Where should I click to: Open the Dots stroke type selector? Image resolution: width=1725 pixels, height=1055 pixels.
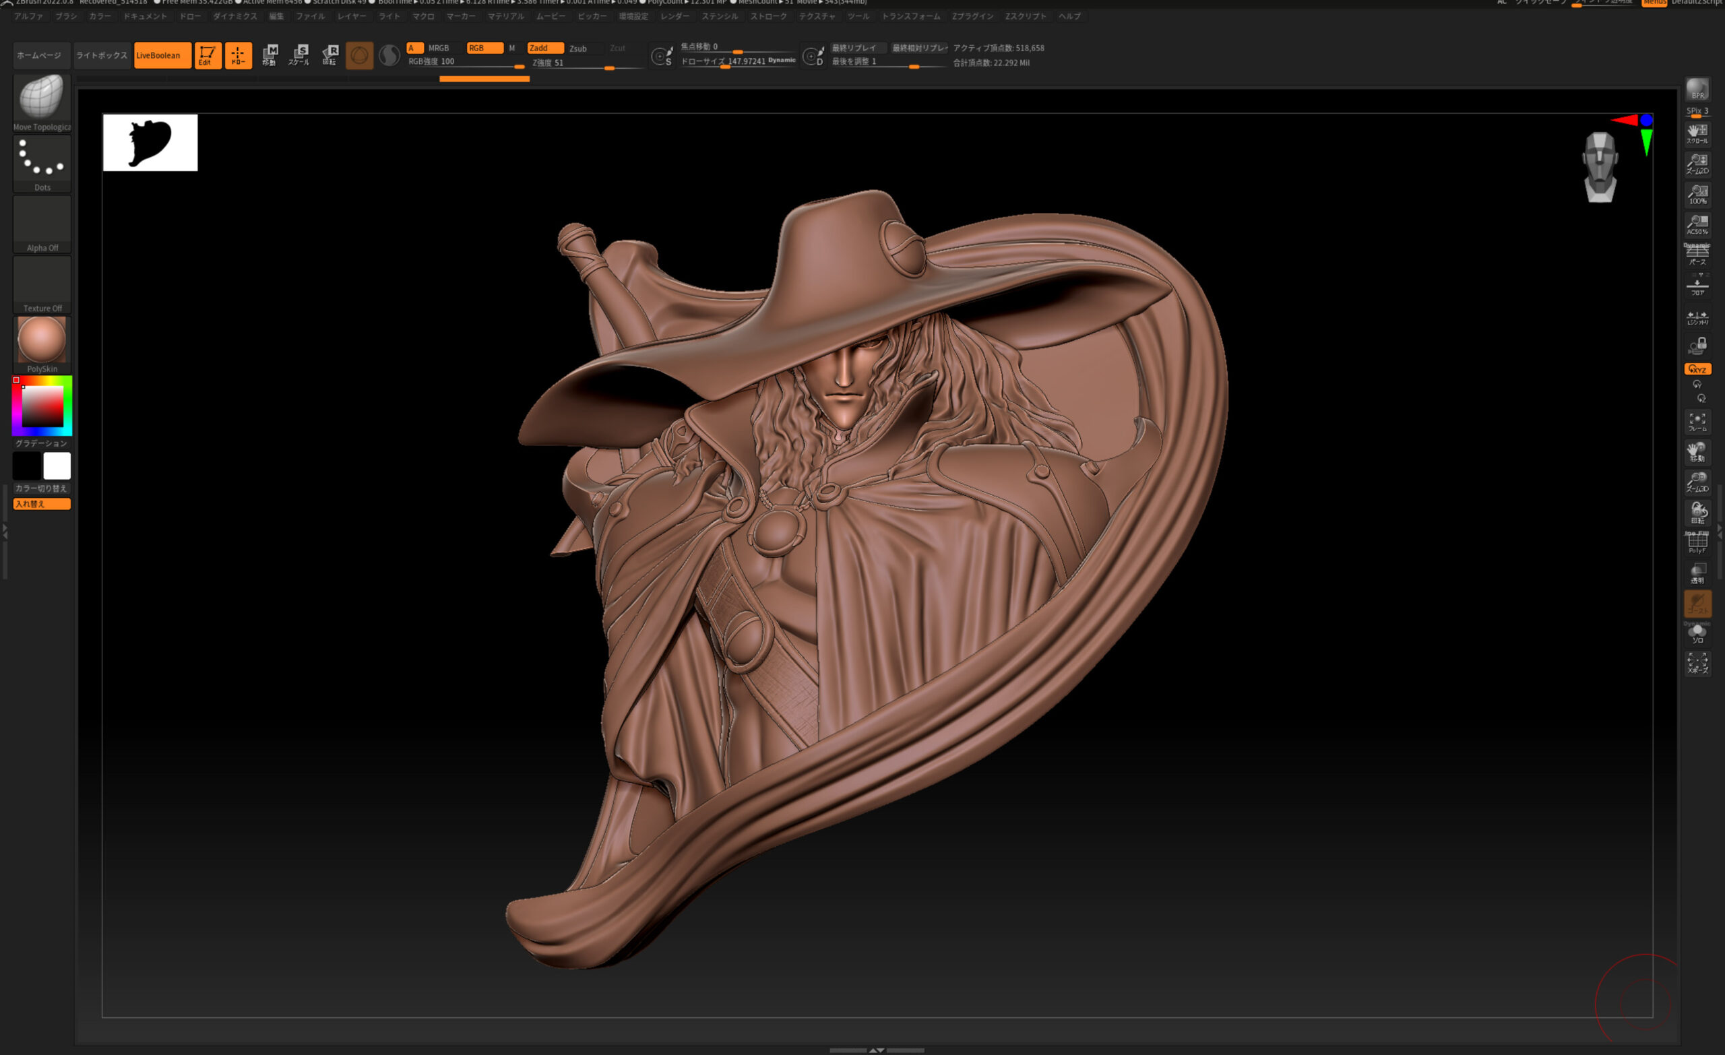42,163
